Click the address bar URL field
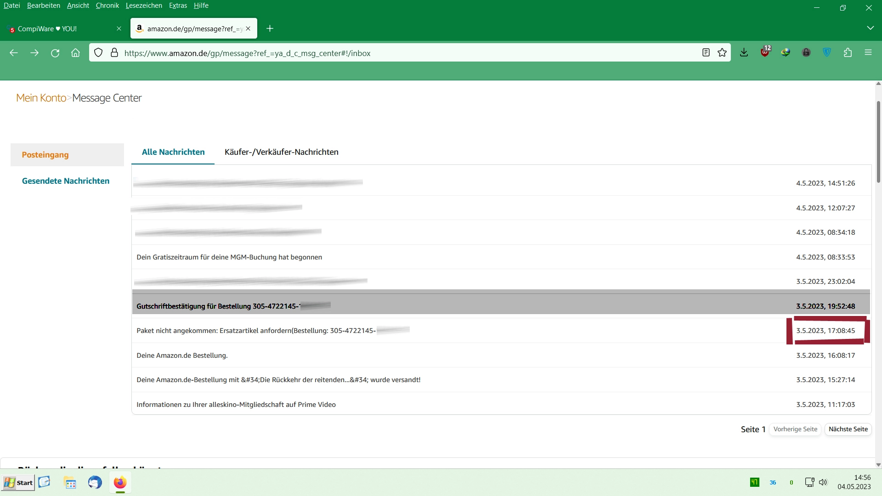Viewport: 882px width, 496px height. 409,53
